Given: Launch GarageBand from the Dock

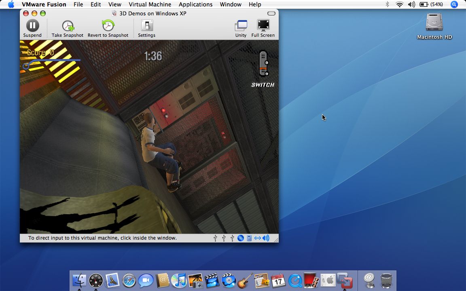Looking at the screenshot, I should coord(245,280).
